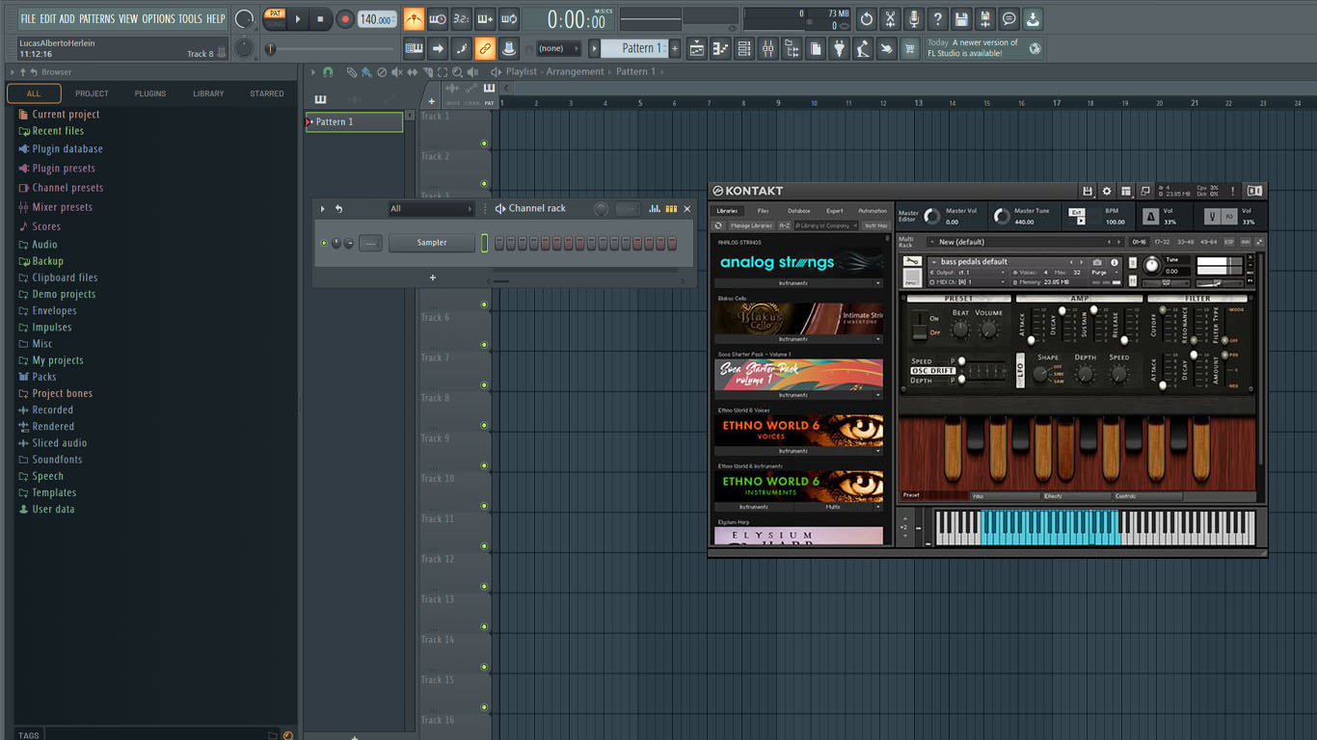The height and width of the screenshot is (740, 1317).
Task: Click Kontakt save floppy icon
Action: click(1088, 191)
